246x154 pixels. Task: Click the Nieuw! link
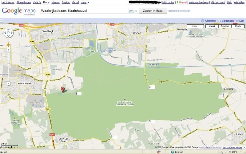tap(183, 2)
